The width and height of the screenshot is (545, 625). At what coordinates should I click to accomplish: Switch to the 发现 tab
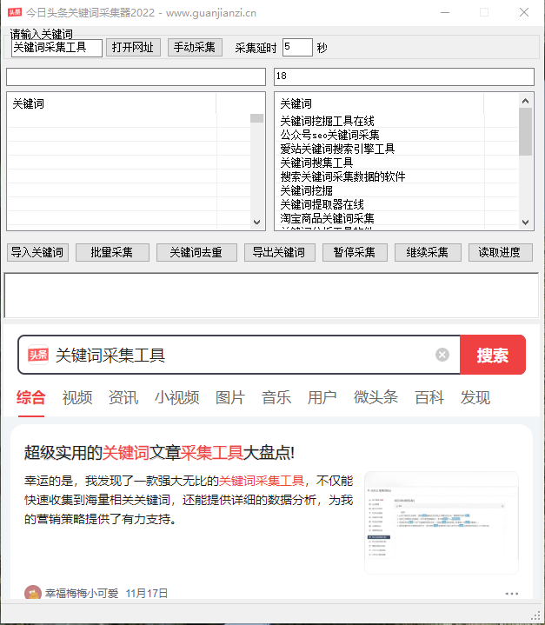(475, 397)
